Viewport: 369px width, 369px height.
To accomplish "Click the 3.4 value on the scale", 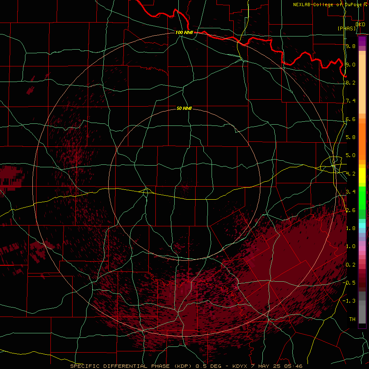I will click(351, 192).
